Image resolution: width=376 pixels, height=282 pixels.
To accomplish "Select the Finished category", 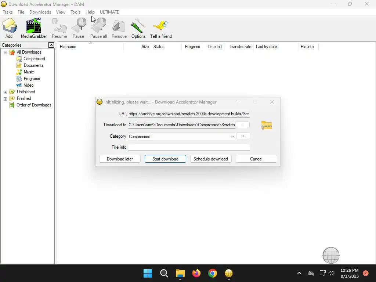I will pyautogui.click(x=24, y=98).
